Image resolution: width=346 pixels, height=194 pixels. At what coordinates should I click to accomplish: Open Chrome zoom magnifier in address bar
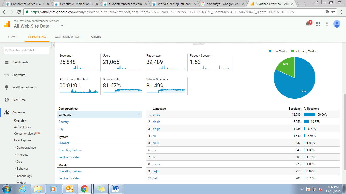[x=328, y=12]
